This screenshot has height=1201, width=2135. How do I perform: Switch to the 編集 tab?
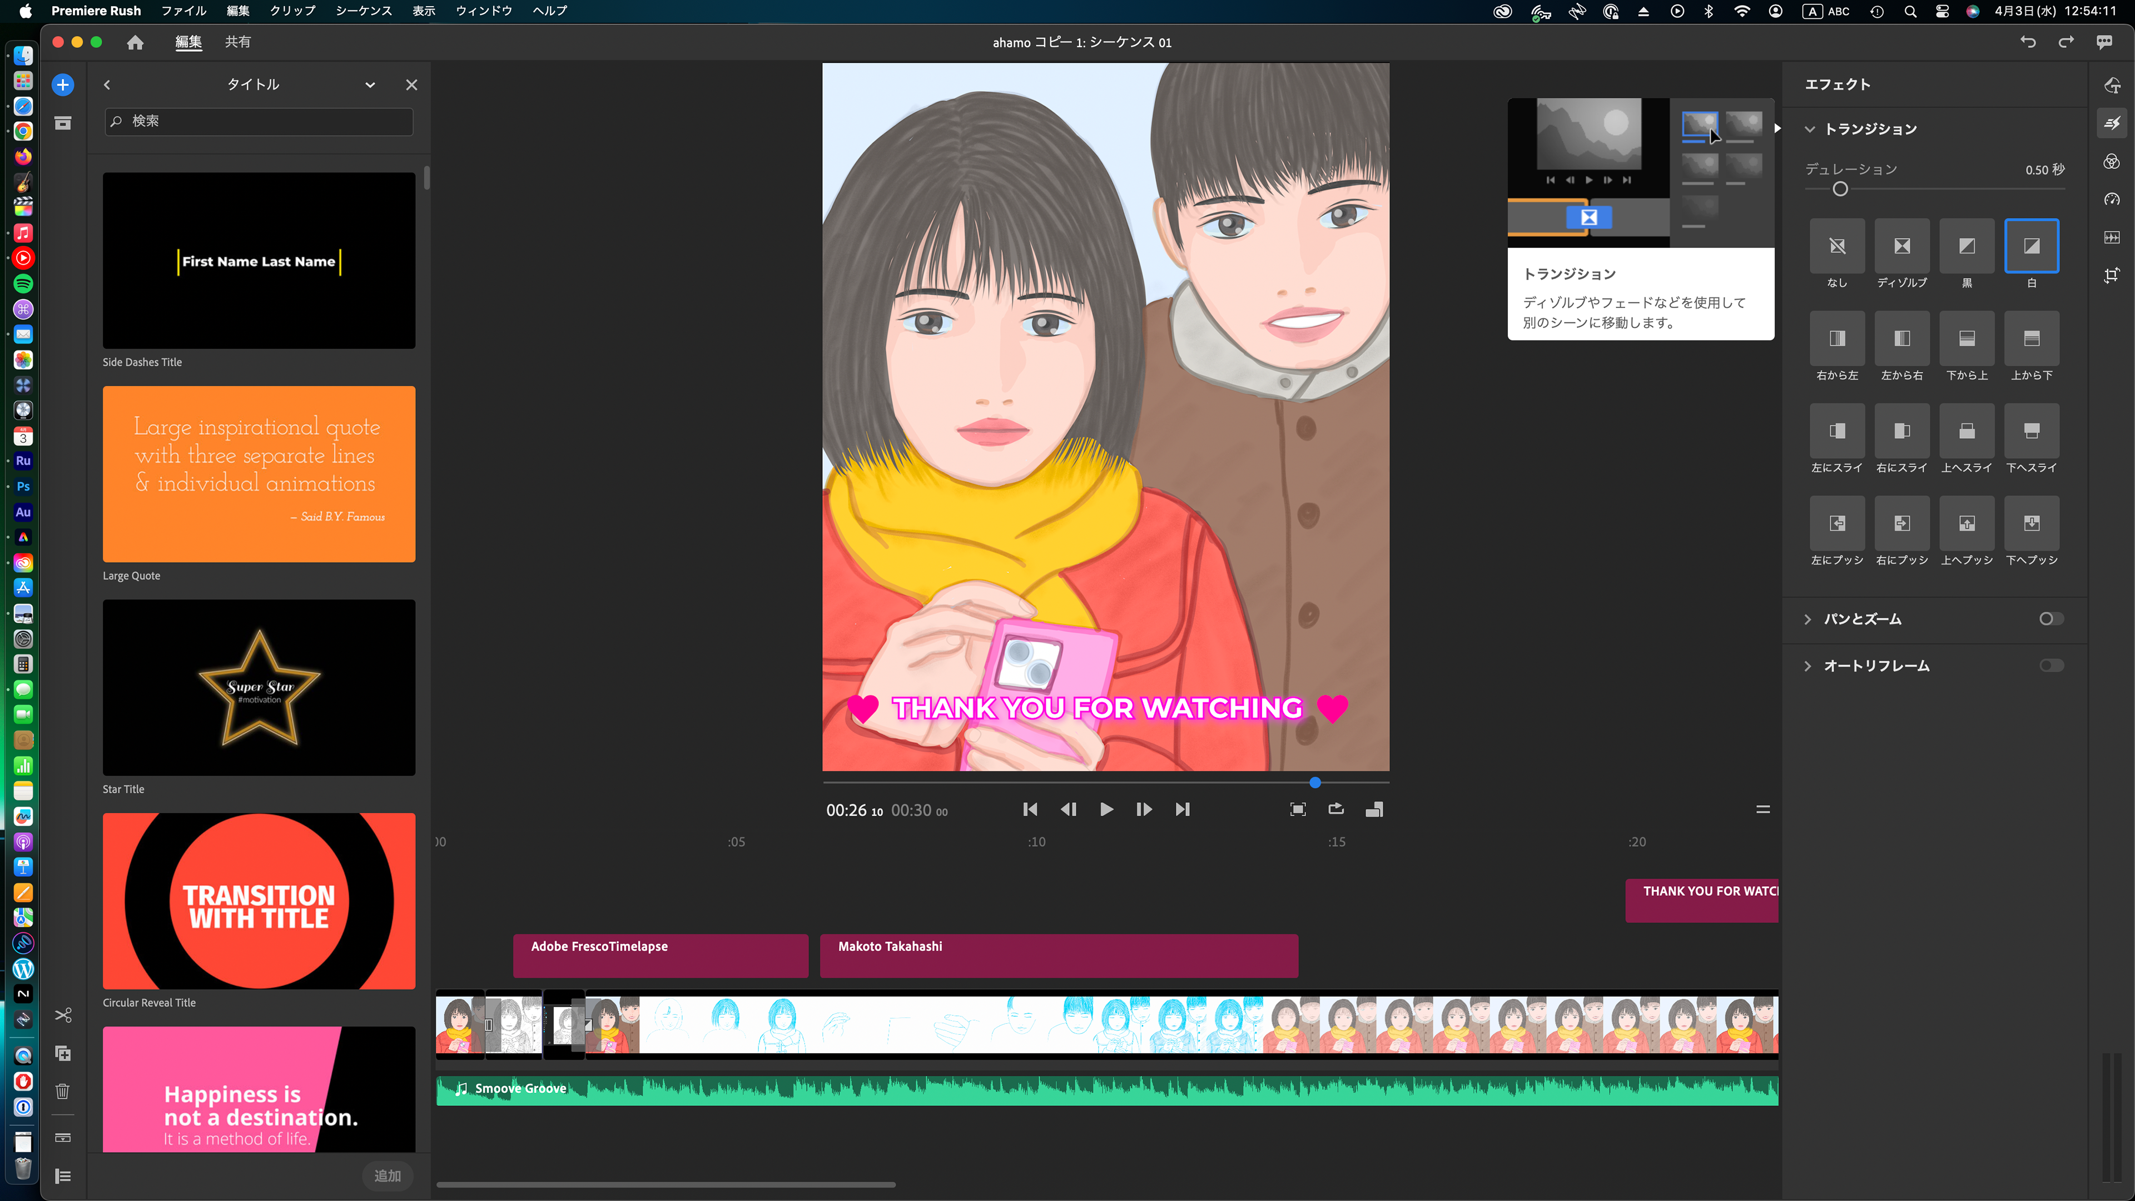[x=189, y=42]
